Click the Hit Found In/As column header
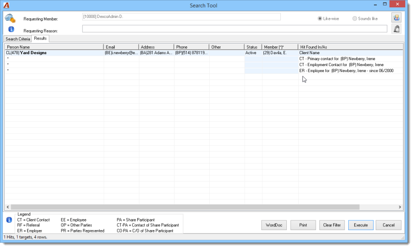Viewport: 413px width, 248px height. [350, 47]
